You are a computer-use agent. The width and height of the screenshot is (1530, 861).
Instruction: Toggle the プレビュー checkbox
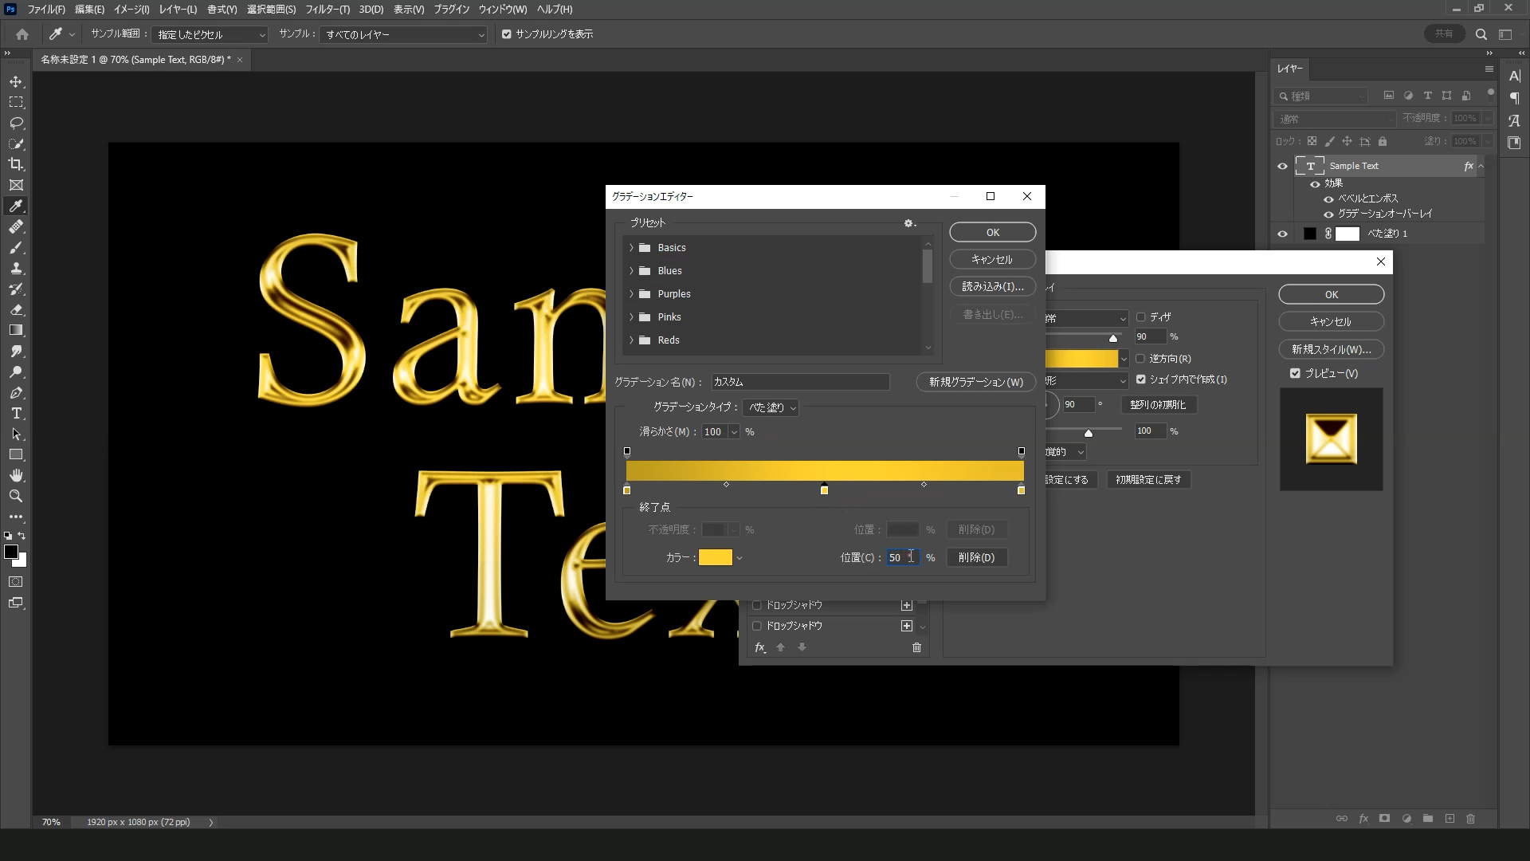coord(1295,373)
